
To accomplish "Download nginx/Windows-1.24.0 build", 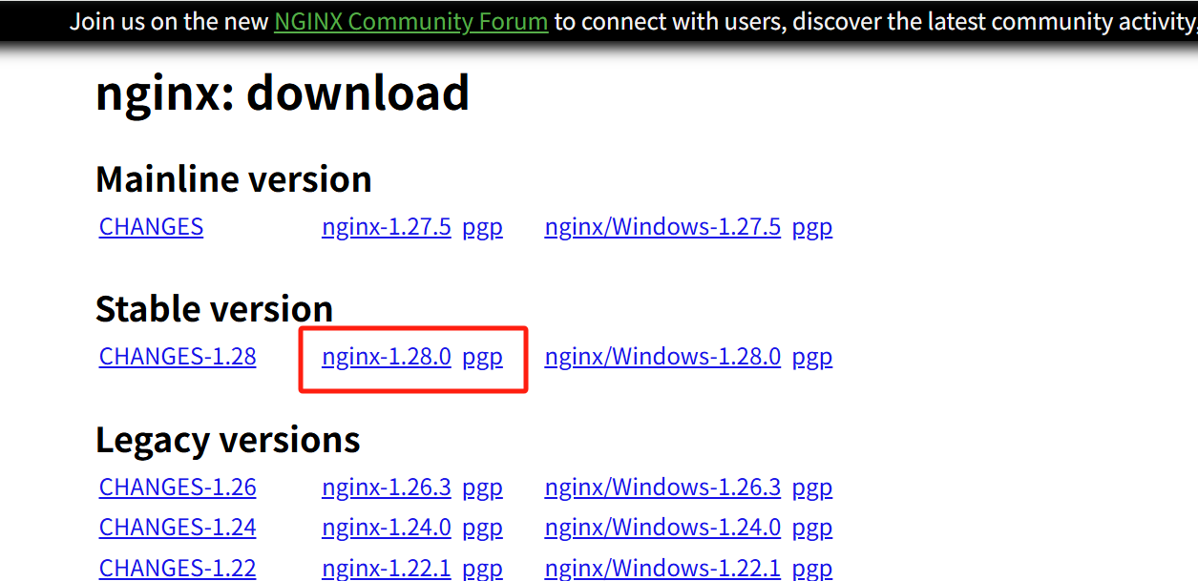I will (x=662, y=528).
